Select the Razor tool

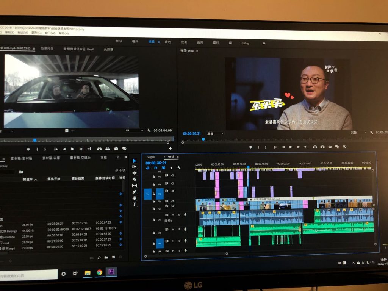pos(135,179)
